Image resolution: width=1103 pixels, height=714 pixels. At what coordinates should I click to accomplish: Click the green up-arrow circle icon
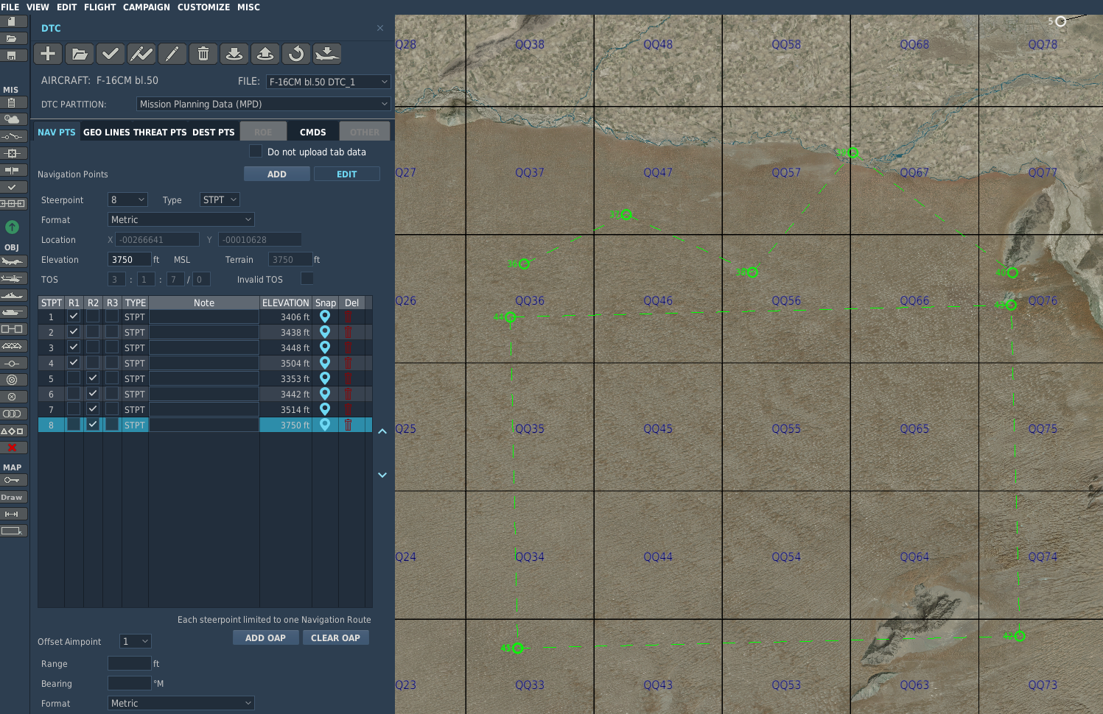coord(12,227)
